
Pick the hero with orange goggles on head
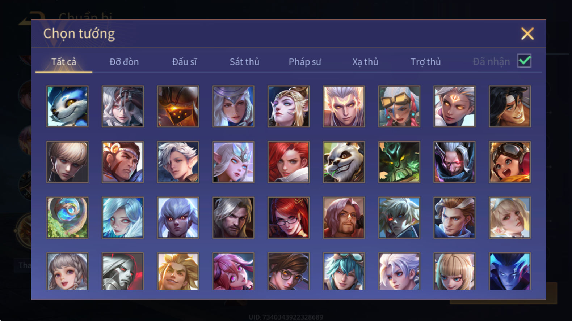tap(399, 106)
